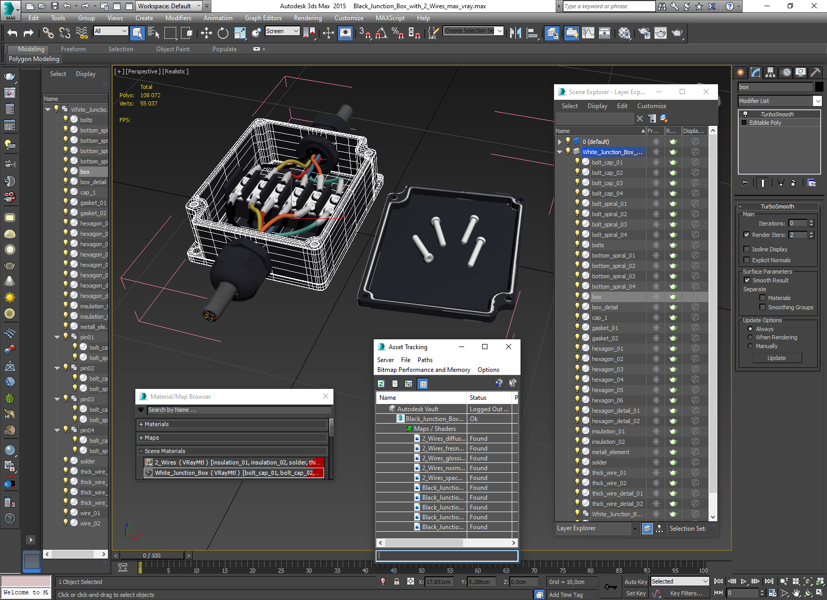Viewport: 827px width, 600px height.
Task: Open the Render Setup icon
Action: (644, 33)
